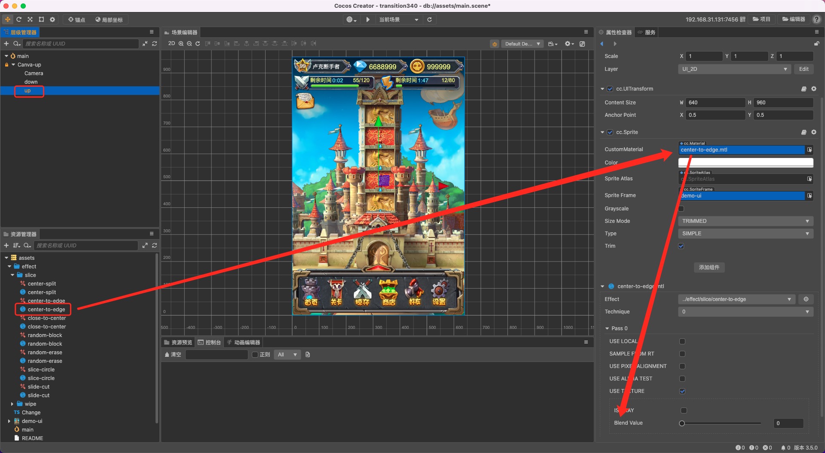Collapse the Canva-up node
The height and width of the screenshot is (453, 825).
(13, 65)
